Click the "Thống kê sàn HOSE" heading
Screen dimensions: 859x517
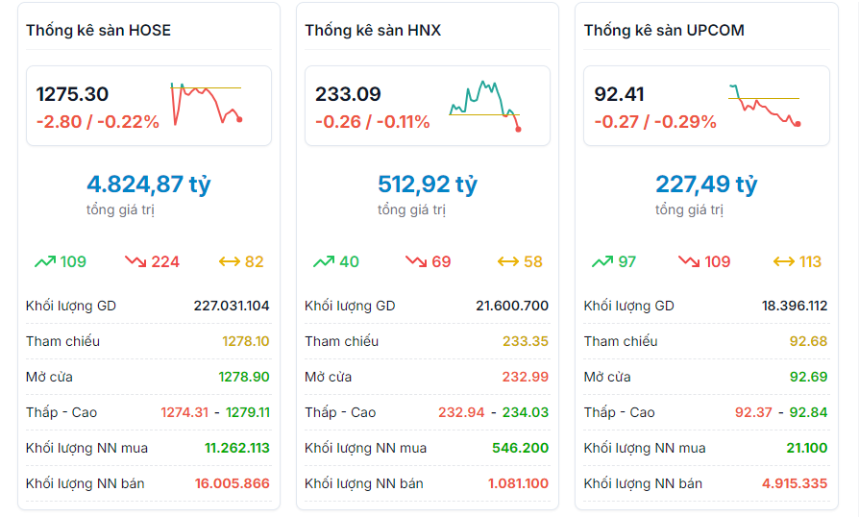(x=98, y=30)
